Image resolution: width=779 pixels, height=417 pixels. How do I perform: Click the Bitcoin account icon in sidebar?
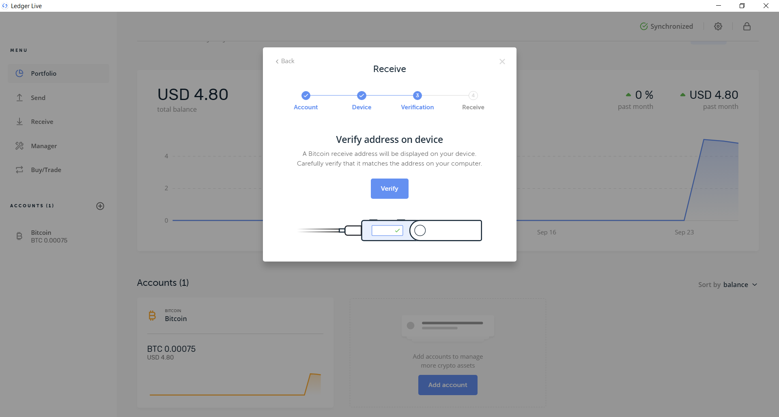tap(19, 236)
